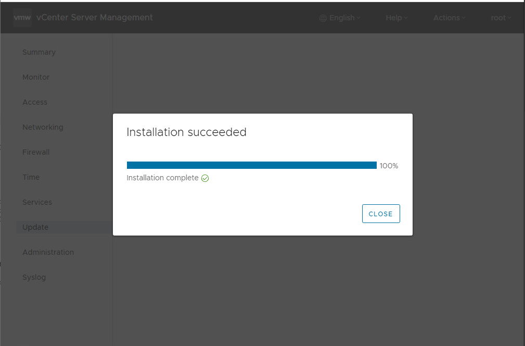Screen dimensions: 525x346
Task: Go to Summary in the sidebar
Action: click(x=39, y=52)
